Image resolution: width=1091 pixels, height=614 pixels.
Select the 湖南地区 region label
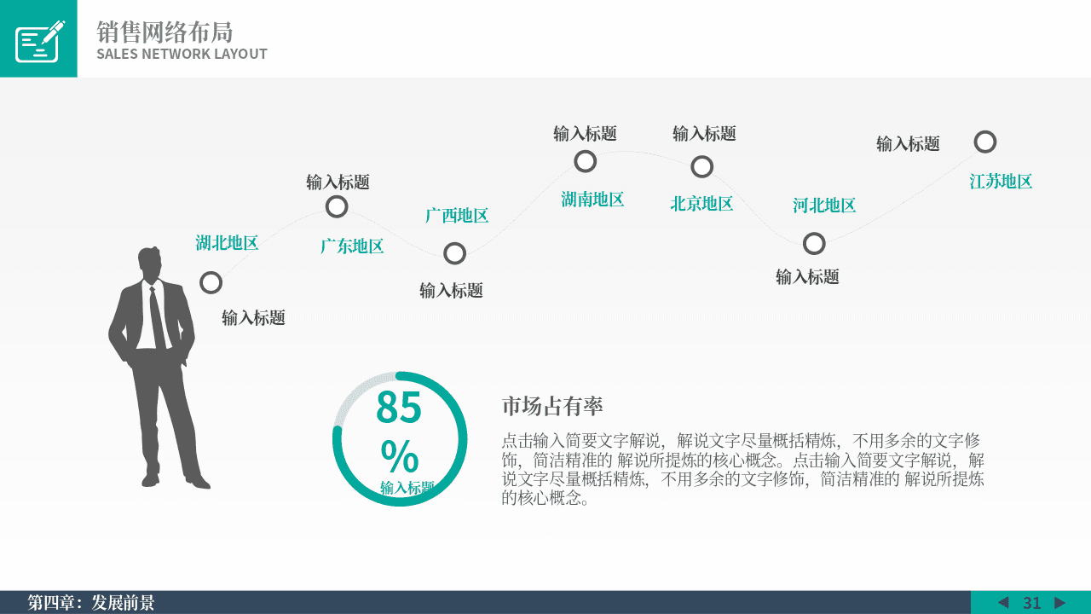click(592, 200)
